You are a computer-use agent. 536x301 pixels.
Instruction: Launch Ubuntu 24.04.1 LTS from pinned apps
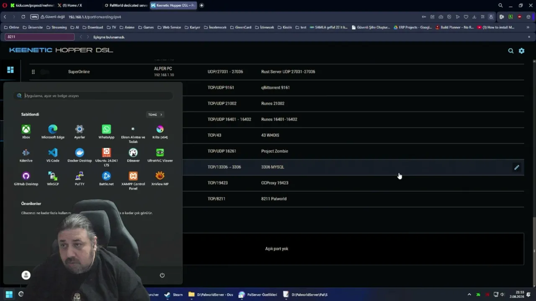[x=106, y=157]
